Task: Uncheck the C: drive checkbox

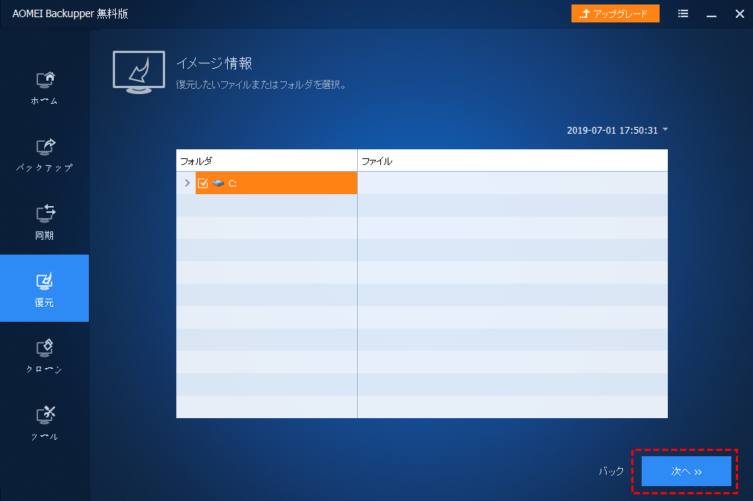Action: pyautogui.click(x=202, y=183)
